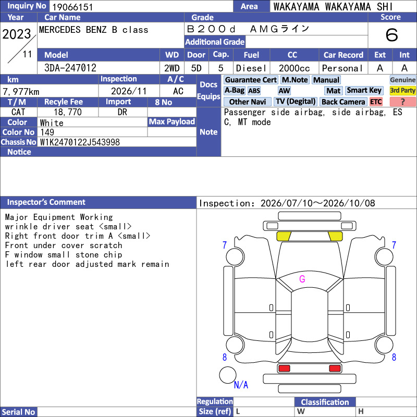The width and height of the screenshot is (417, 417).
Task: Click the magenta G mark on windshield
Action: click(x=302, y=279)
